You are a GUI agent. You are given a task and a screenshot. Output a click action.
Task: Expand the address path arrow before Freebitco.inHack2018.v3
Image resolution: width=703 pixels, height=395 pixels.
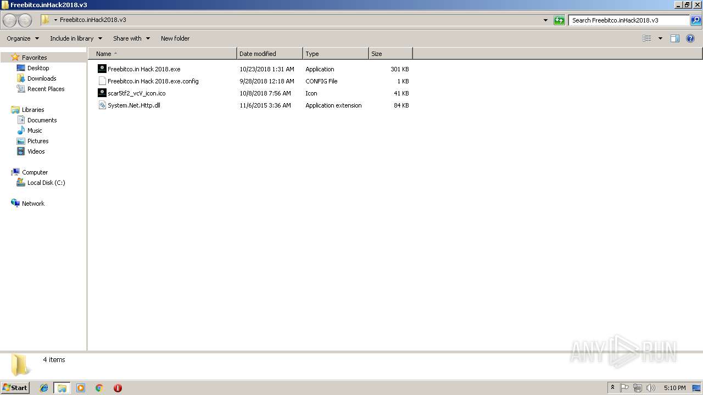click(55, 20)
